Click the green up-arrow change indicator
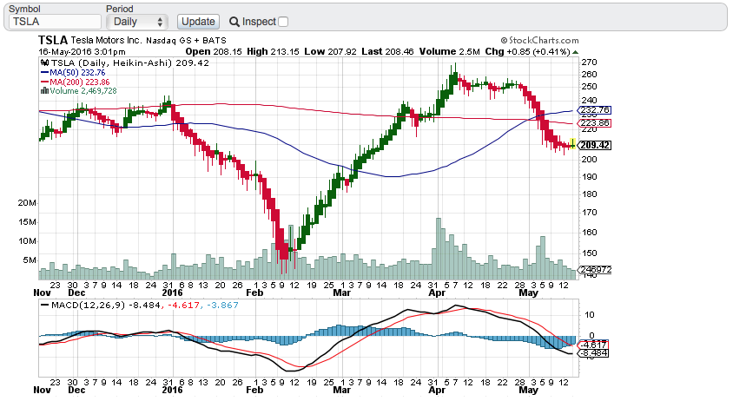Screen dimensions: 733x401 [576, 52]
